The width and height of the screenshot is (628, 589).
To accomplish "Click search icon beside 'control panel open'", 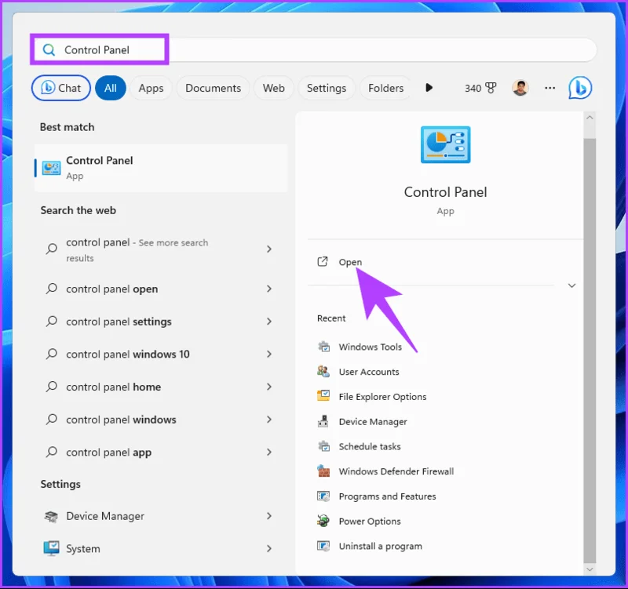I will click(x=51, y=289).
